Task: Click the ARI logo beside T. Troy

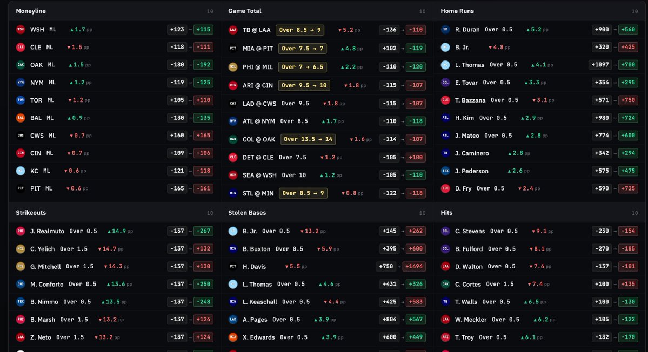Action: coord(445,337)
